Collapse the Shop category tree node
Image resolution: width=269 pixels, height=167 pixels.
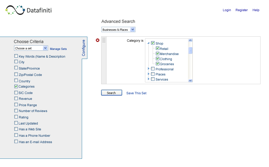tap(148, 43)
